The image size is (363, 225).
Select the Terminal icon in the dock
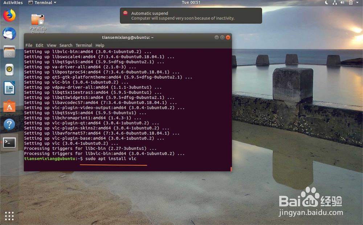tap(9, 142)
